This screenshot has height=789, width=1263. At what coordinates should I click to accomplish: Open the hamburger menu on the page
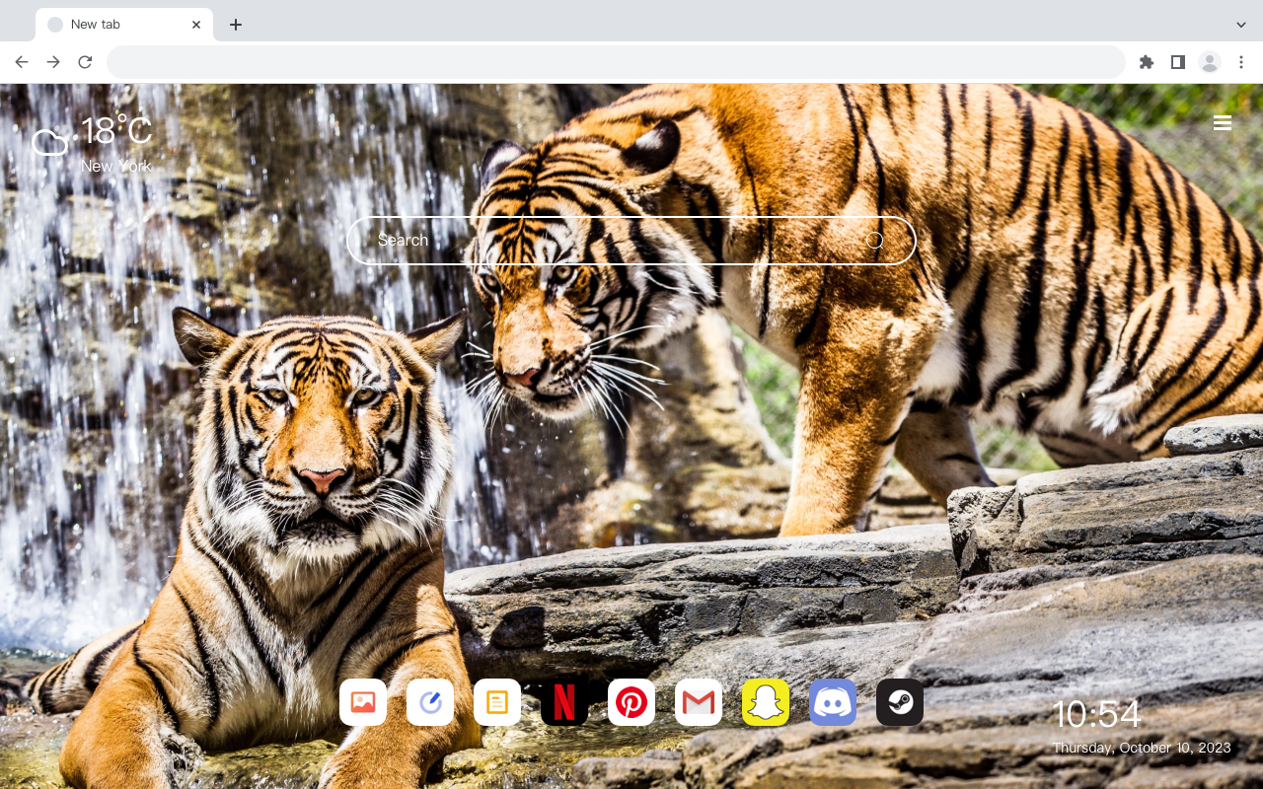tap(1223, 122)
